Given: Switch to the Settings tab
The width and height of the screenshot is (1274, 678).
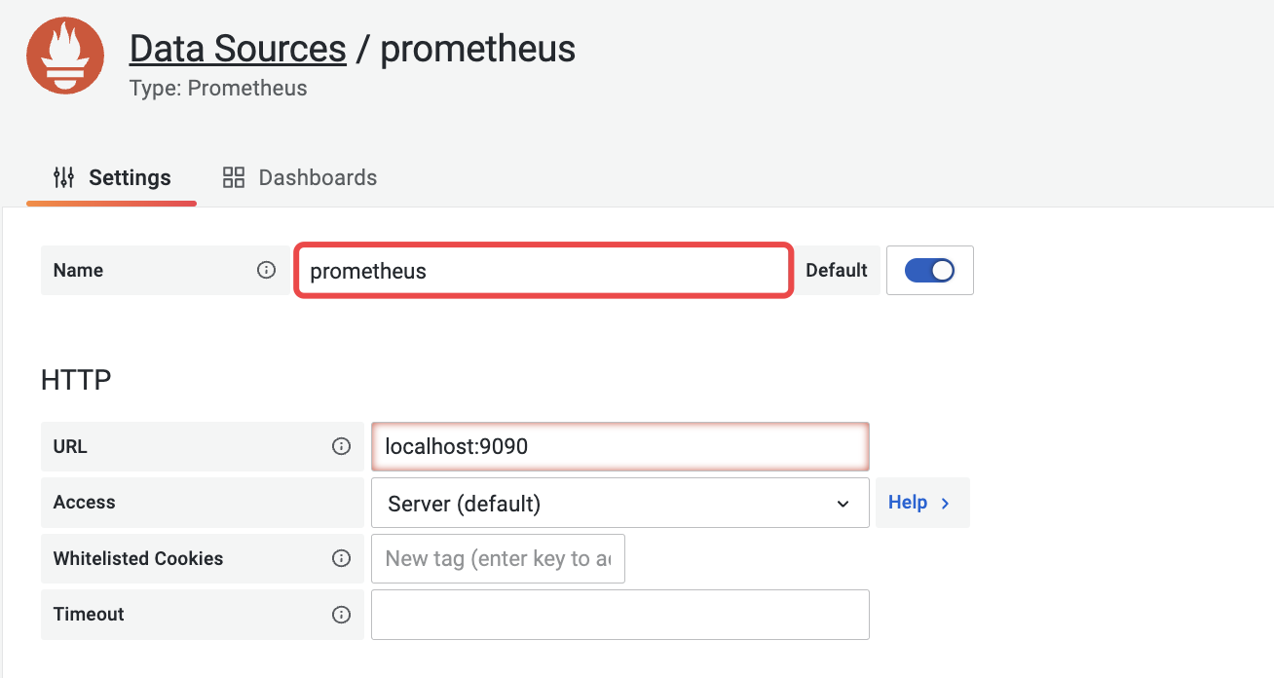Looking at the screenshot, I should click(112, 177).
